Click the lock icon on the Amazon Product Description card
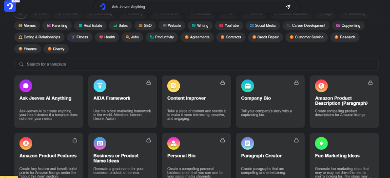Viewport: 390px width, 178px height. 370,82
